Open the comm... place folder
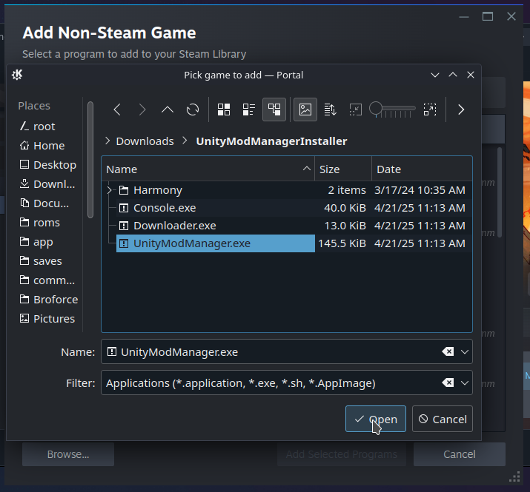The height and width of the screenshot is (492, 530). (x=47, y=280)
